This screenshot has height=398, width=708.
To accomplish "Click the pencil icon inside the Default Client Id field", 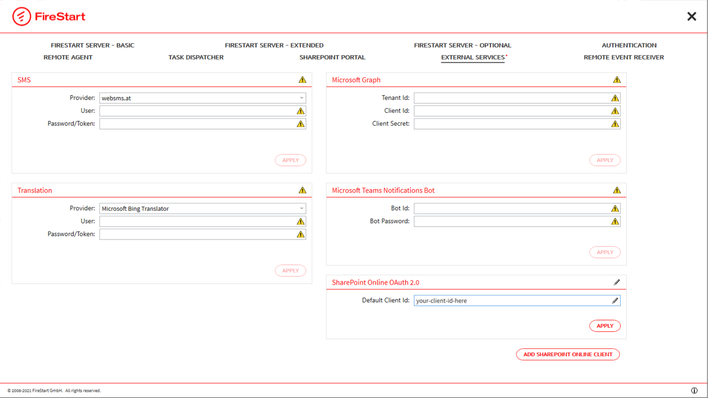I will 615,300.
